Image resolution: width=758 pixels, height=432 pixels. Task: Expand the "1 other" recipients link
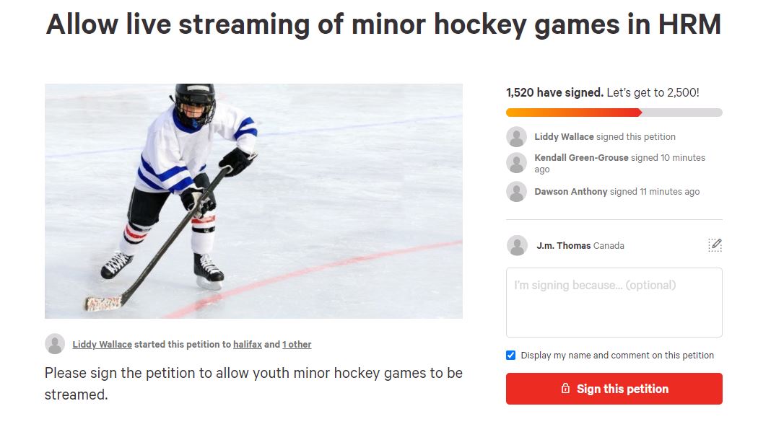coord(297,345)
